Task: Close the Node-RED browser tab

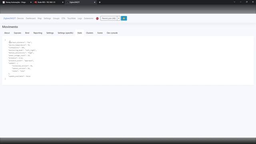Action: pyautogui.click(x=63, y=2)
